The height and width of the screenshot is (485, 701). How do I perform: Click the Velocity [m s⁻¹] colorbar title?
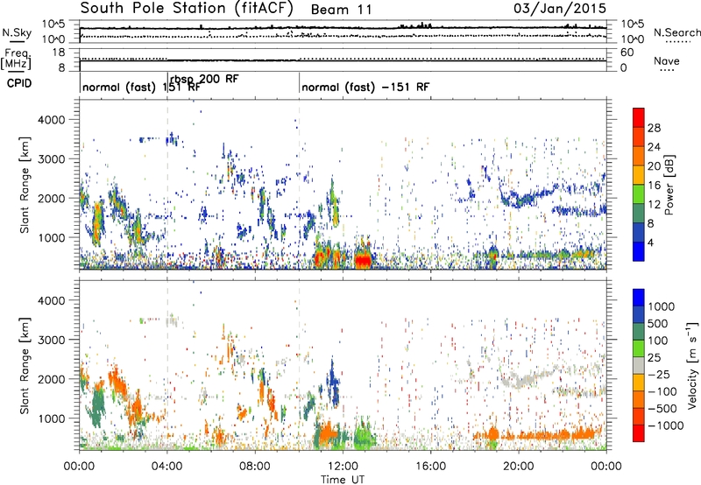click(692, 364)
